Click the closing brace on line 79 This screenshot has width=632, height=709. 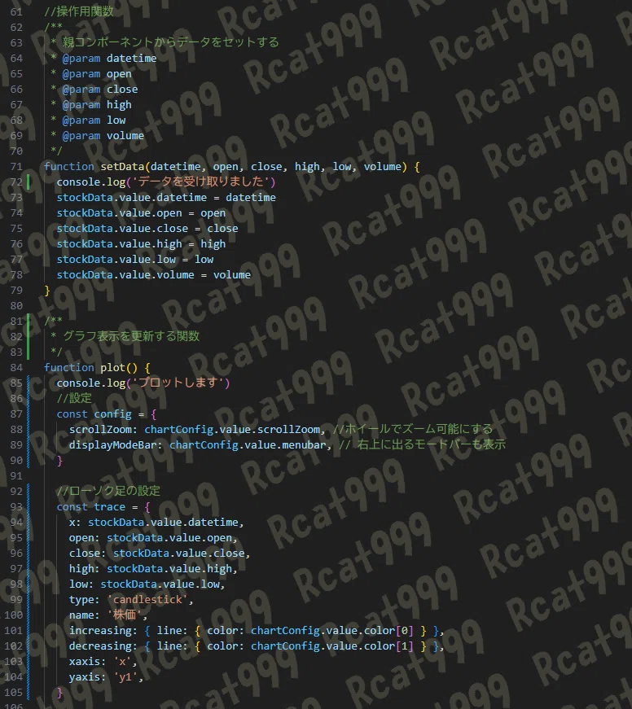click(x=47, y=291)
